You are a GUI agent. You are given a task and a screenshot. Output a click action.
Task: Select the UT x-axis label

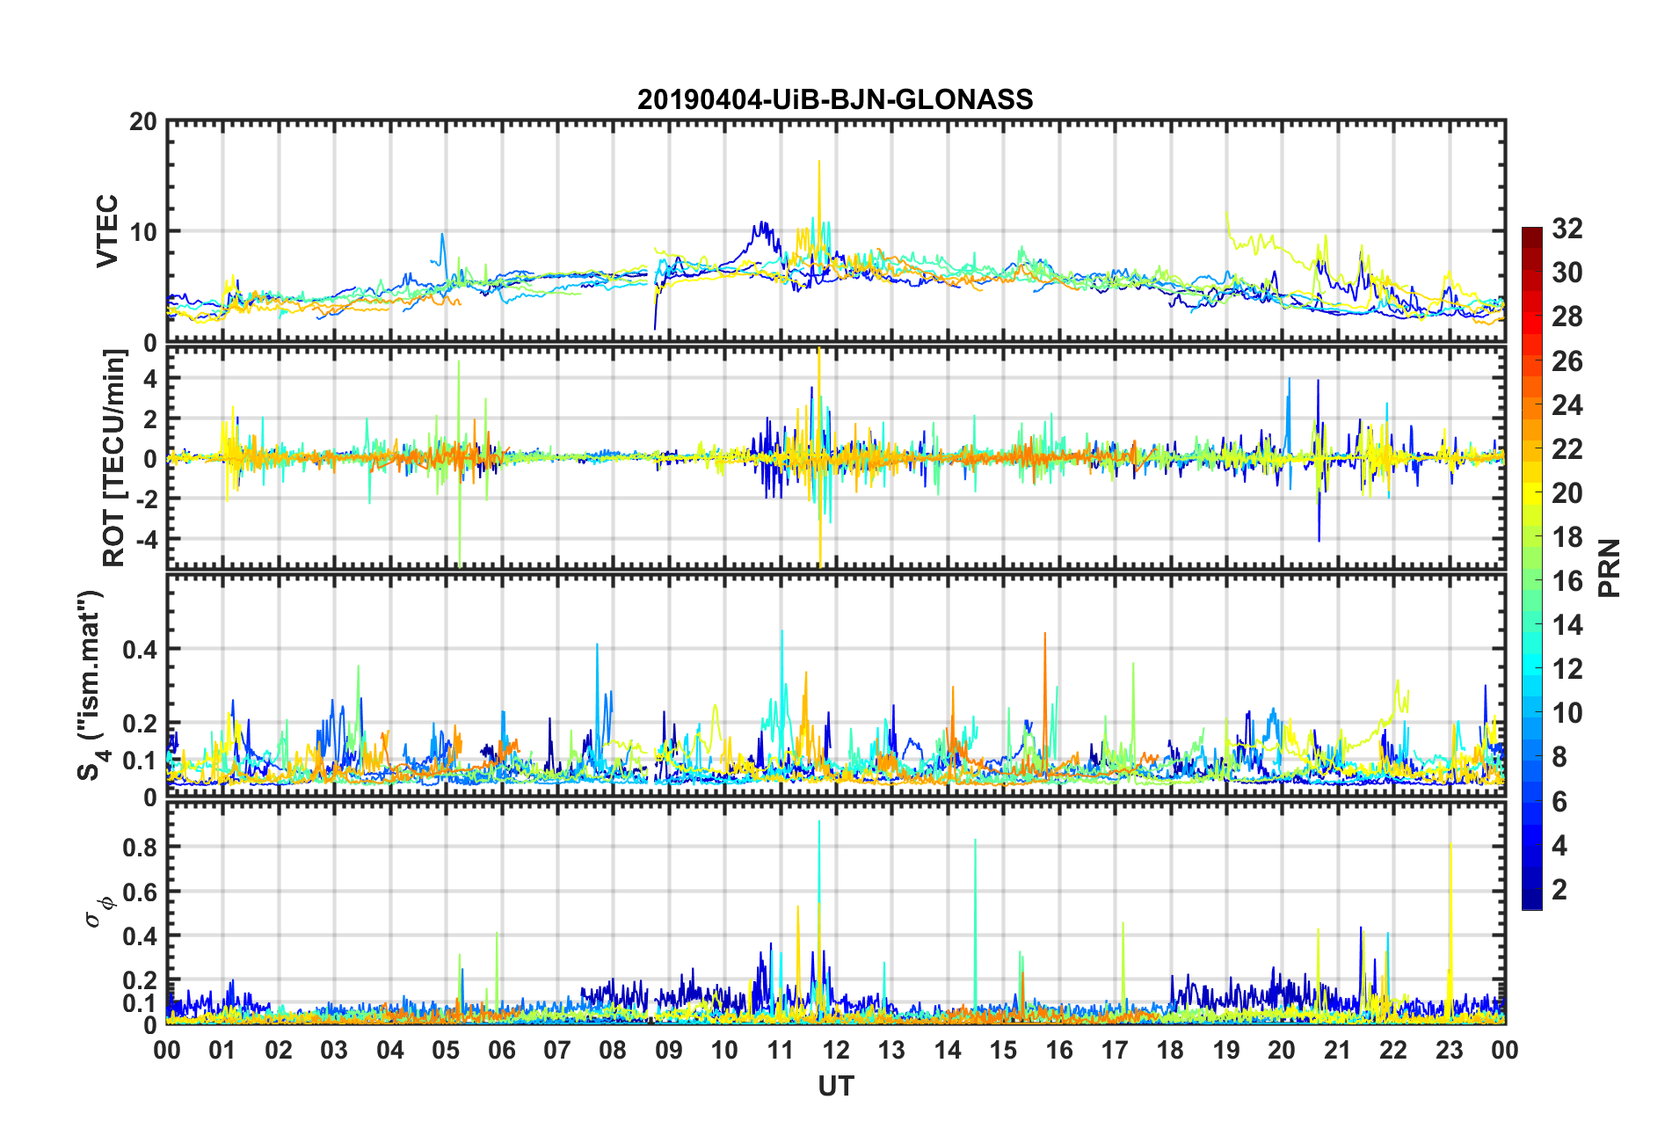[x=836, y=1087]
